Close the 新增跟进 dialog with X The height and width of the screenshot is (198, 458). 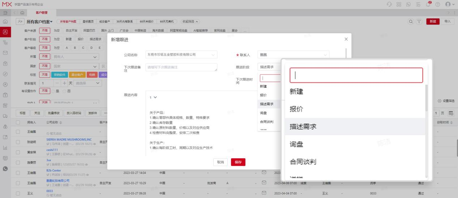[346, 39]
